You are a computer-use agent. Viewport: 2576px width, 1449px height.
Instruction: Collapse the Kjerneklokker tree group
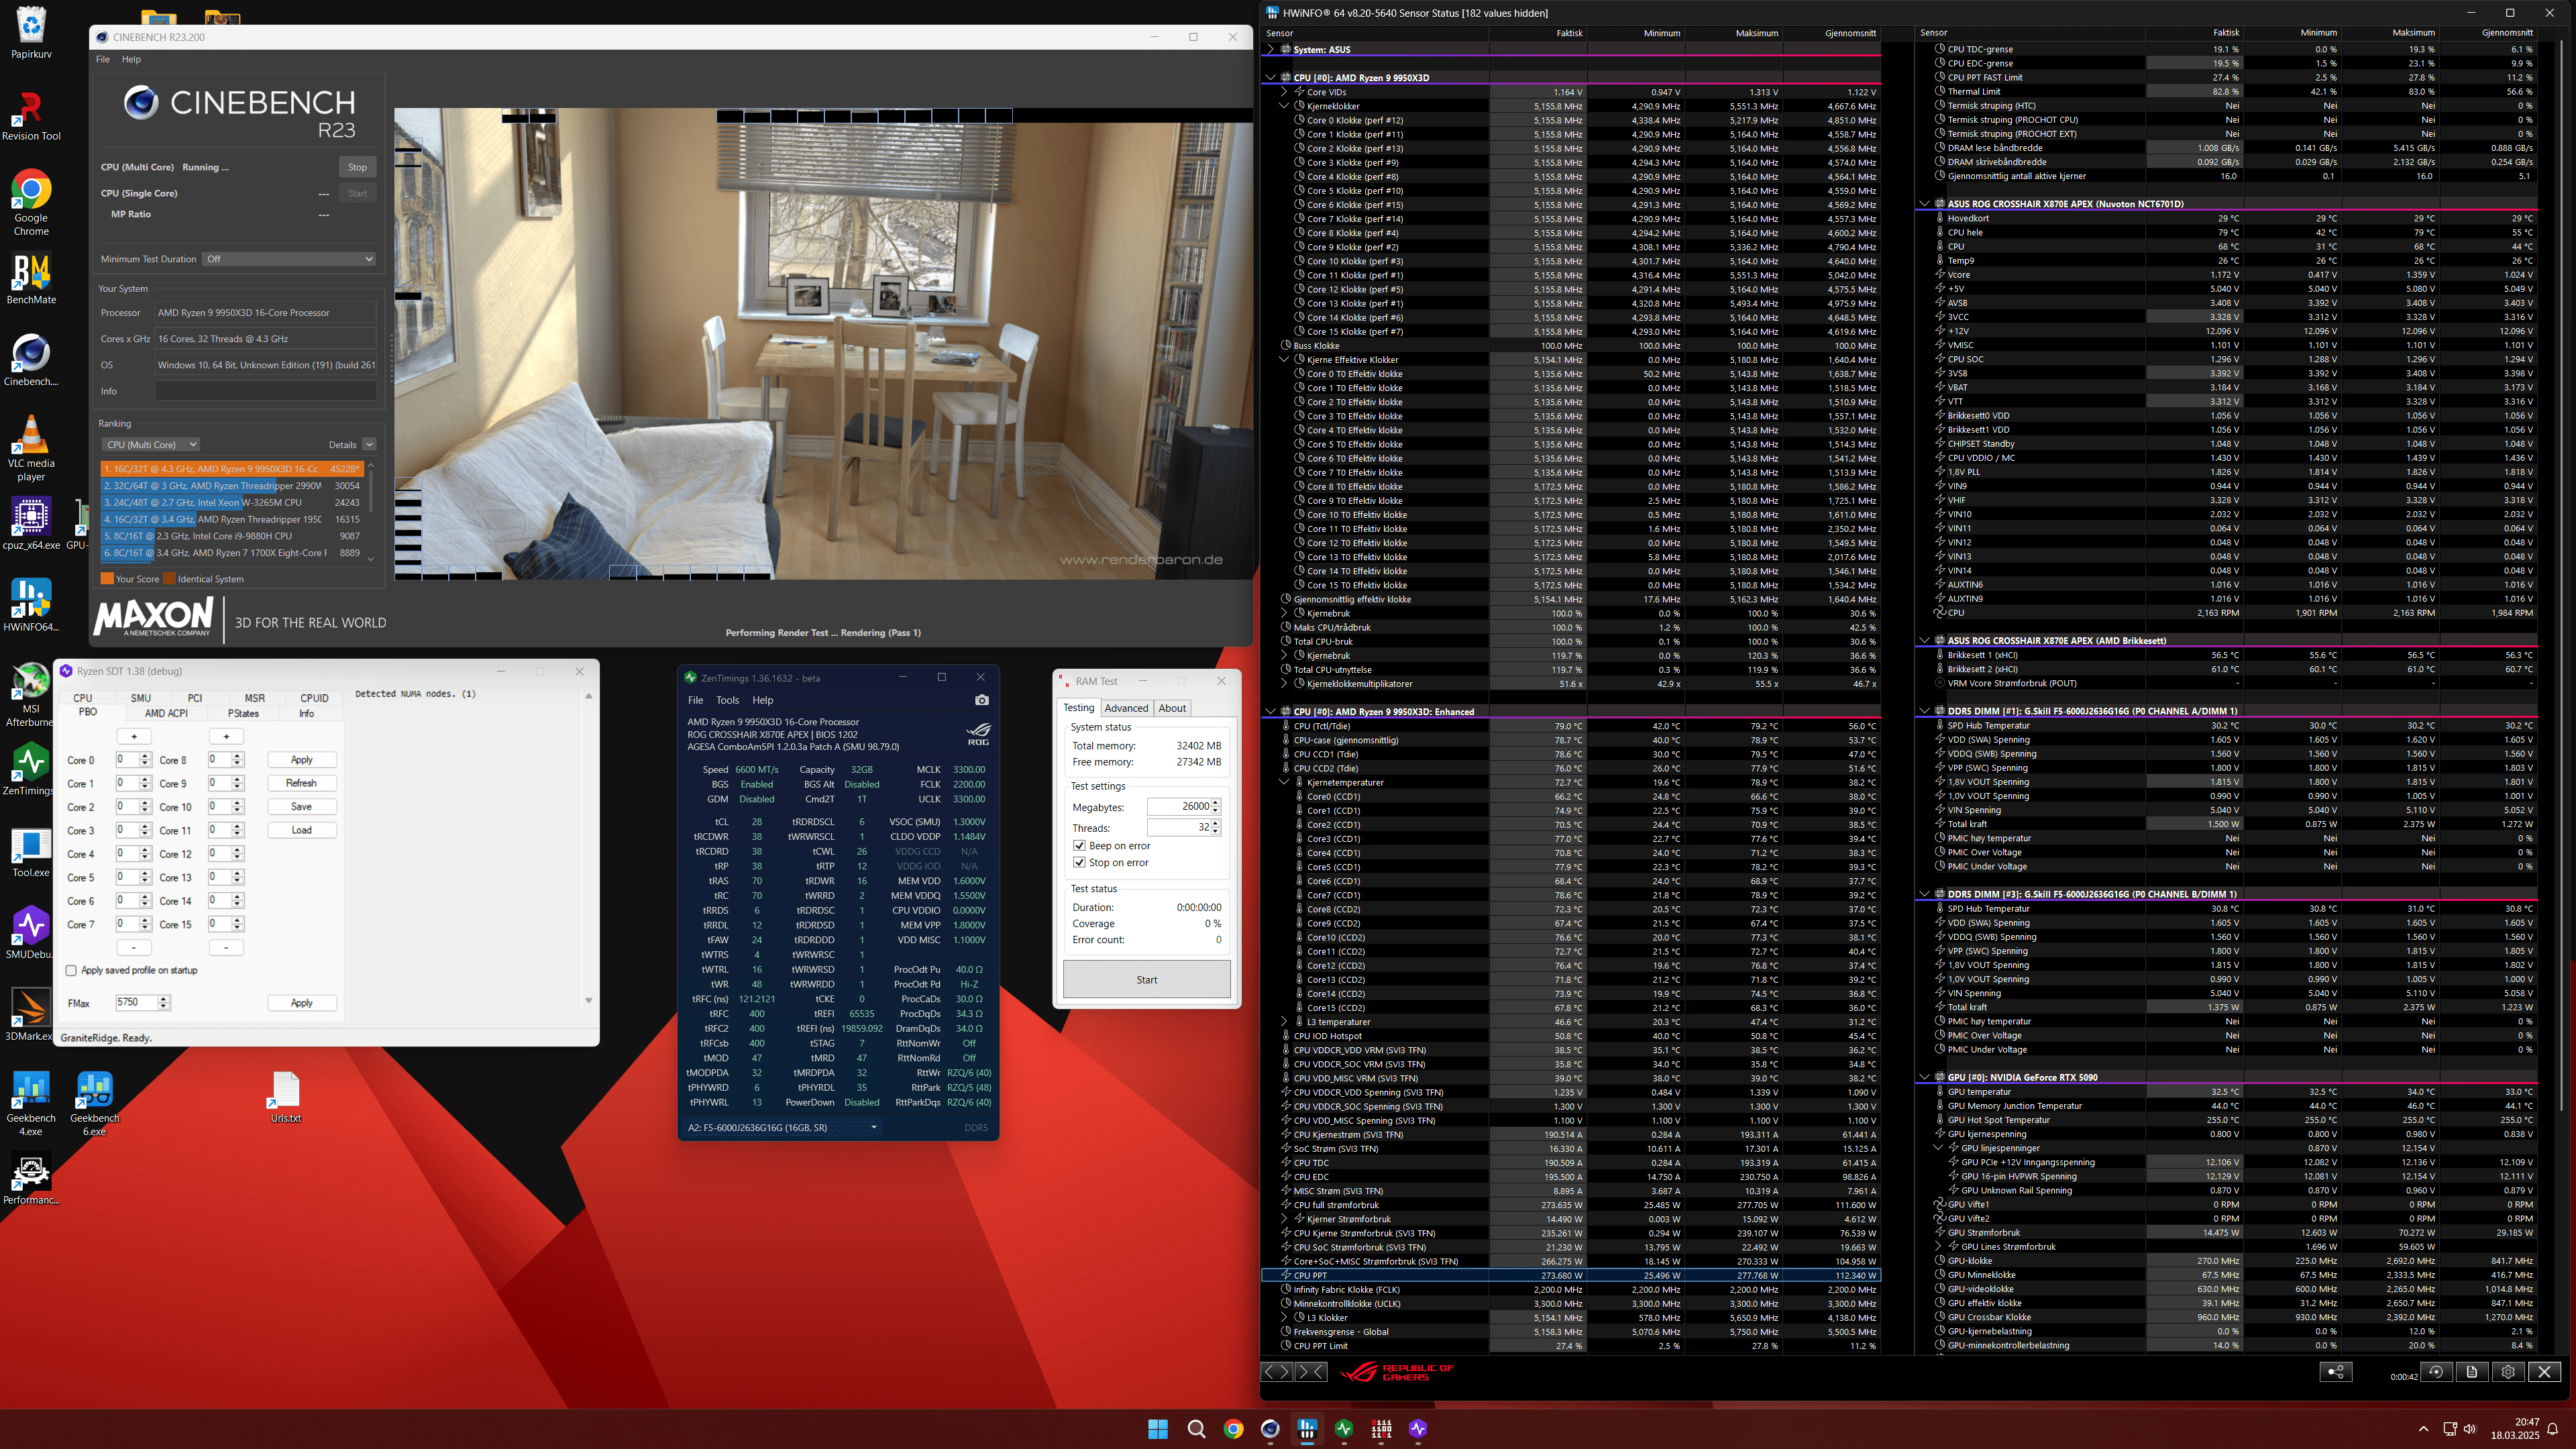pos(1284,105)
